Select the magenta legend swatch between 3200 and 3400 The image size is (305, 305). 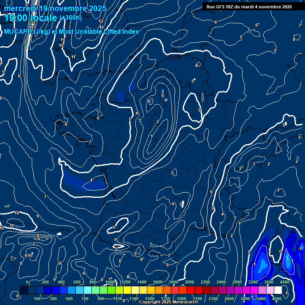(x=255, y=290)
